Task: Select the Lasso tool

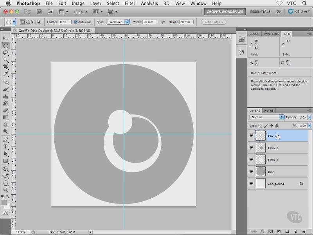Action: [5, 53]
